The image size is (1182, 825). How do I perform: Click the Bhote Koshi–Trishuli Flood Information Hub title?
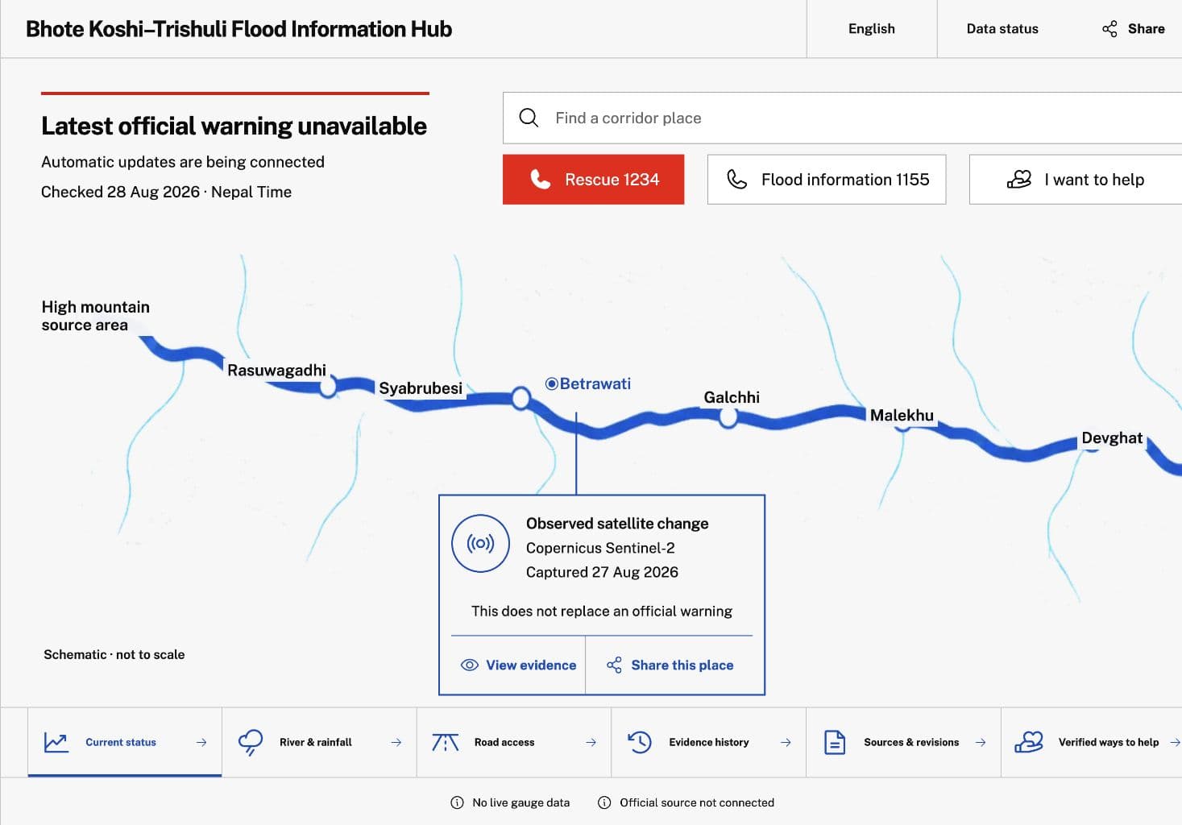238,29
